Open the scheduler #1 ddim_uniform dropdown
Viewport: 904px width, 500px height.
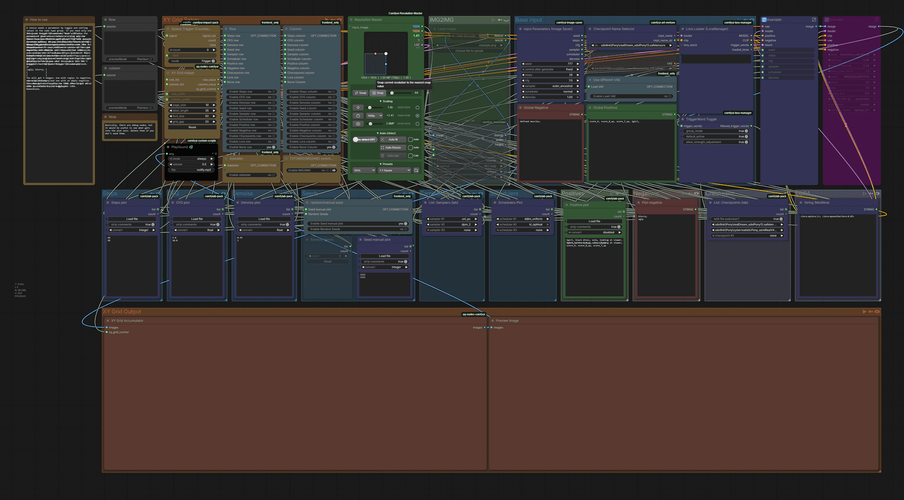pos(523,219)
